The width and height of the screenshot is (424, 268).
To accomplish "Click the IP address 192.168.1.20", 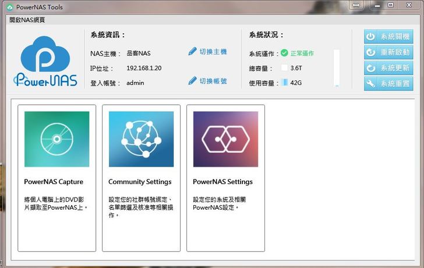I will pos(144,68).
